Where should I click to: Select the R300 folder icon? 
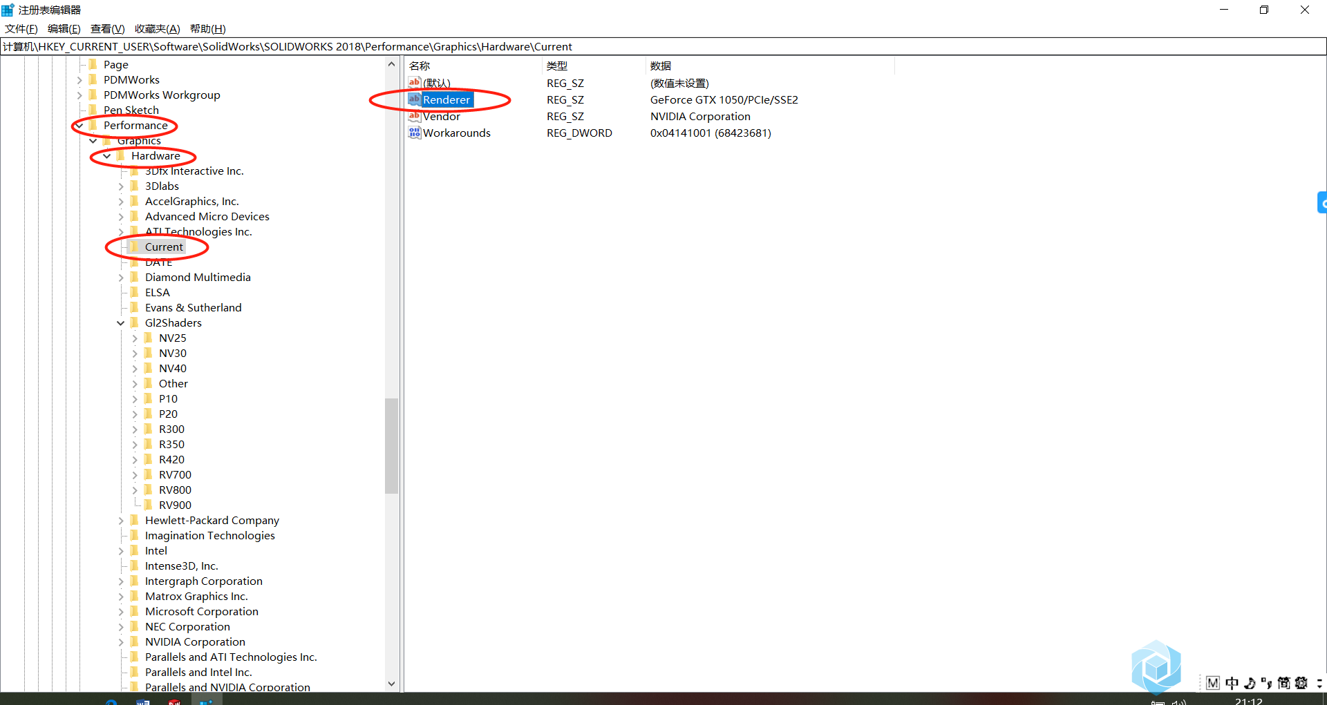(x=149, y=429)
